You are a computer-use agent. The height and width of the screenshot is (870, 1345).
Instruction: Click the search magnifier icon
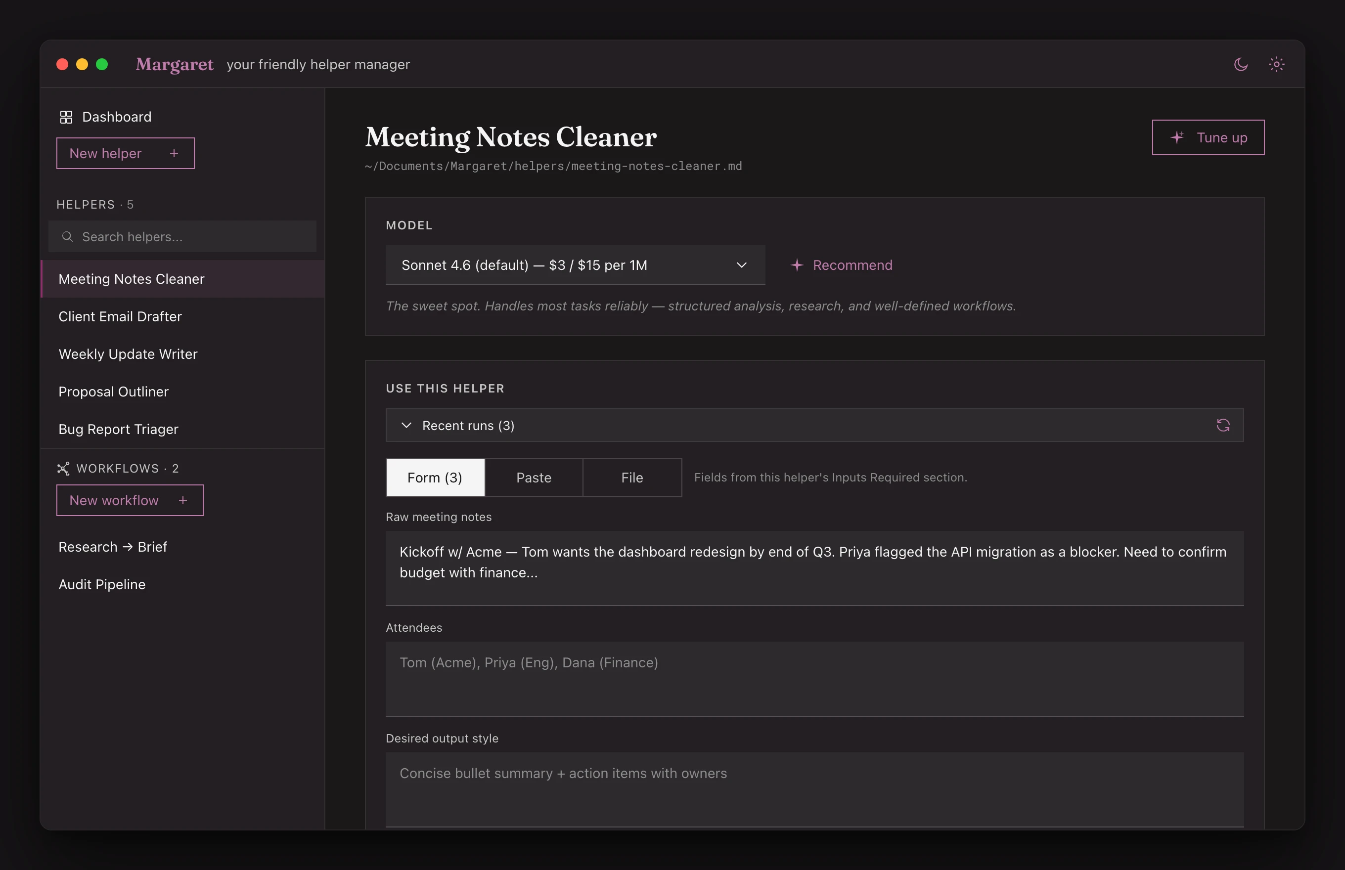[x=67, y=236]
